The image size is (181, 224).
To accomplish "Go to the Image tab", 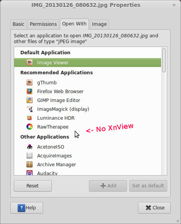I will 99,24.
